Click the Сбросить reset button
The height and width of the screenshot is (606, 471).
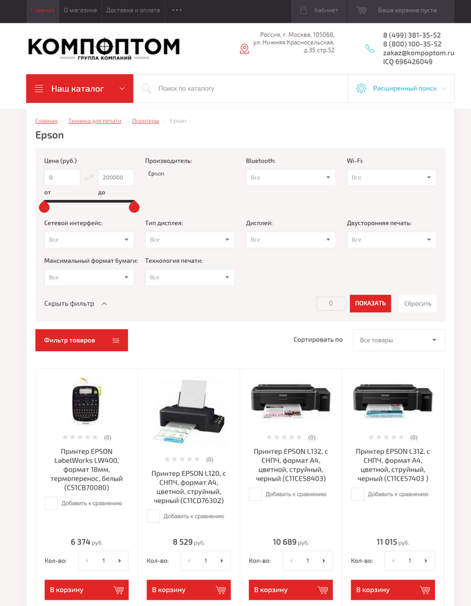point(418,304)
